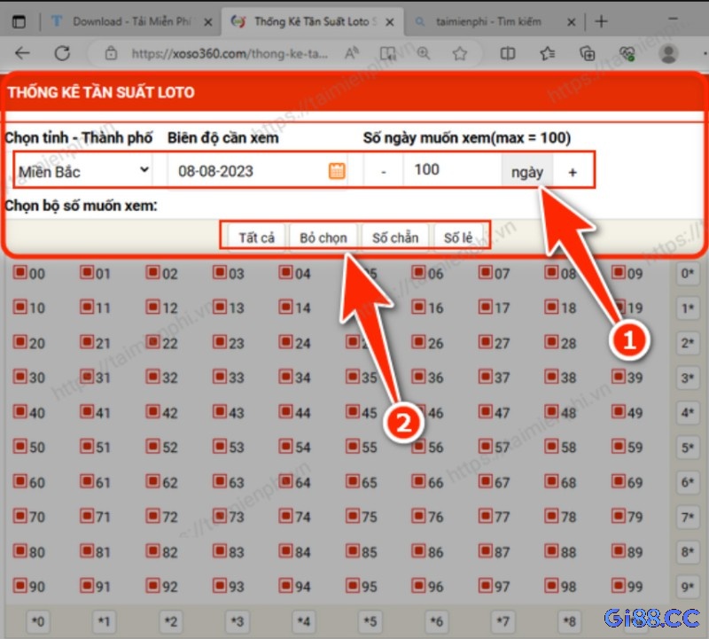Switch to Download - Tải Miễn Phí tab
Screen dimensions: 709x639
131,21
